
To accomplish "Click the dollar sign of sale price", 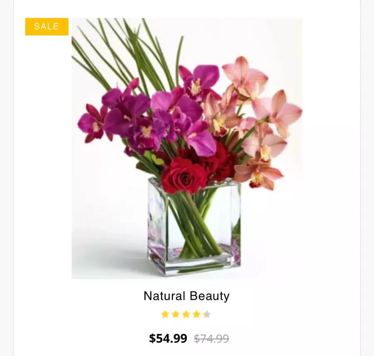I will (152, 339).
